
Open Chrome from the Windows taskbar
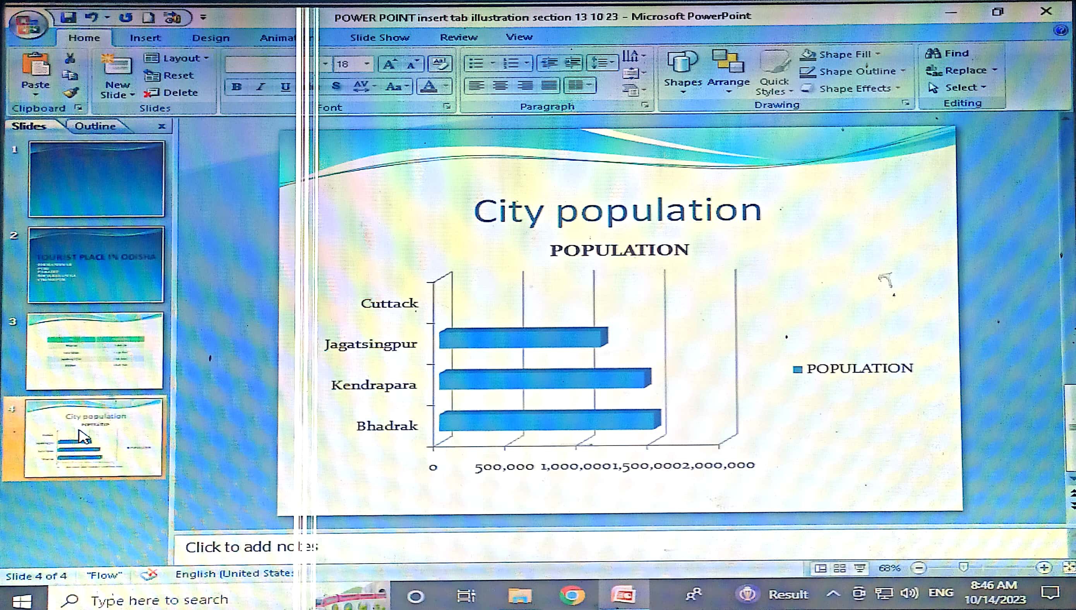pyautogui.click(x=572, y=595)
